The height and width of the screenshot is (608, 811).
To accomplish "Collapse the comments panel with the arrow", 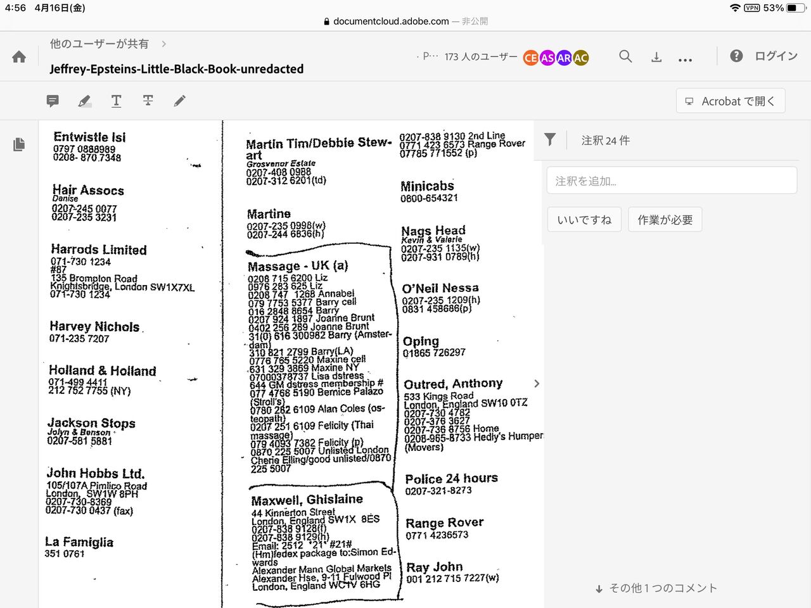I will tap(537, 383).
